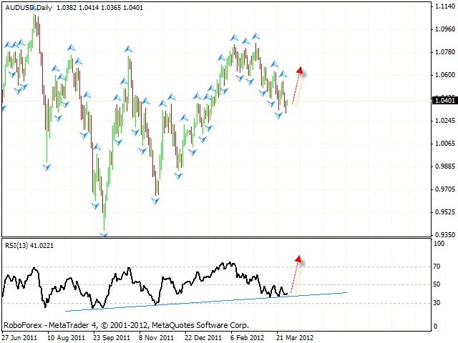Select the RSI level 70 label
458x343 pixels.
coord(437,267)
